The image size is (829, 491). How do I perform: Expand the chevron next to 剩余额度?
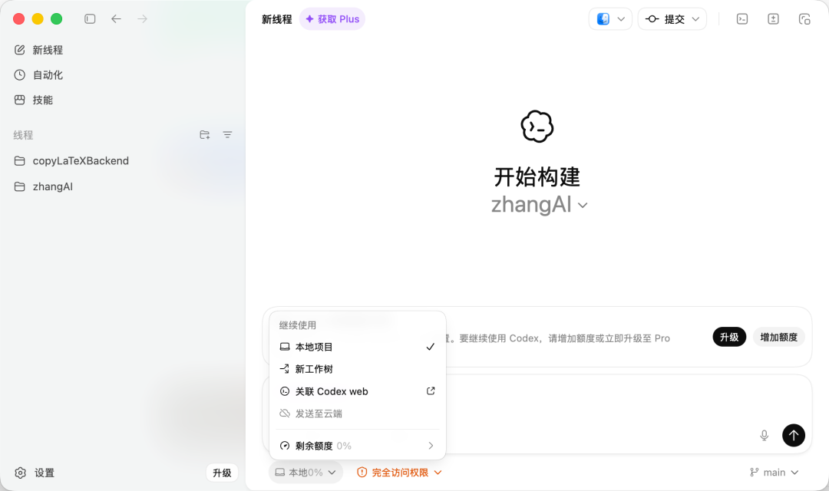click(x=431, y=446)
